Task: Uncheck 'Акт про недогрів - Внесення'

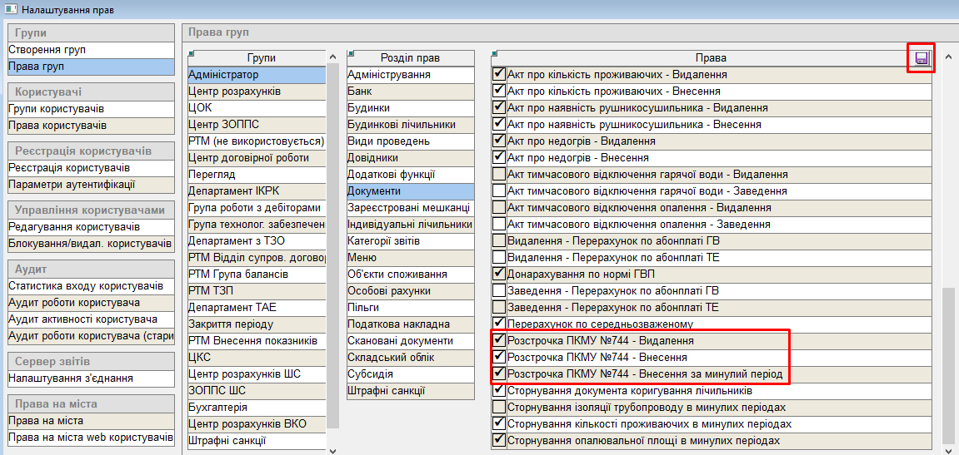Action: coord(499,157)
